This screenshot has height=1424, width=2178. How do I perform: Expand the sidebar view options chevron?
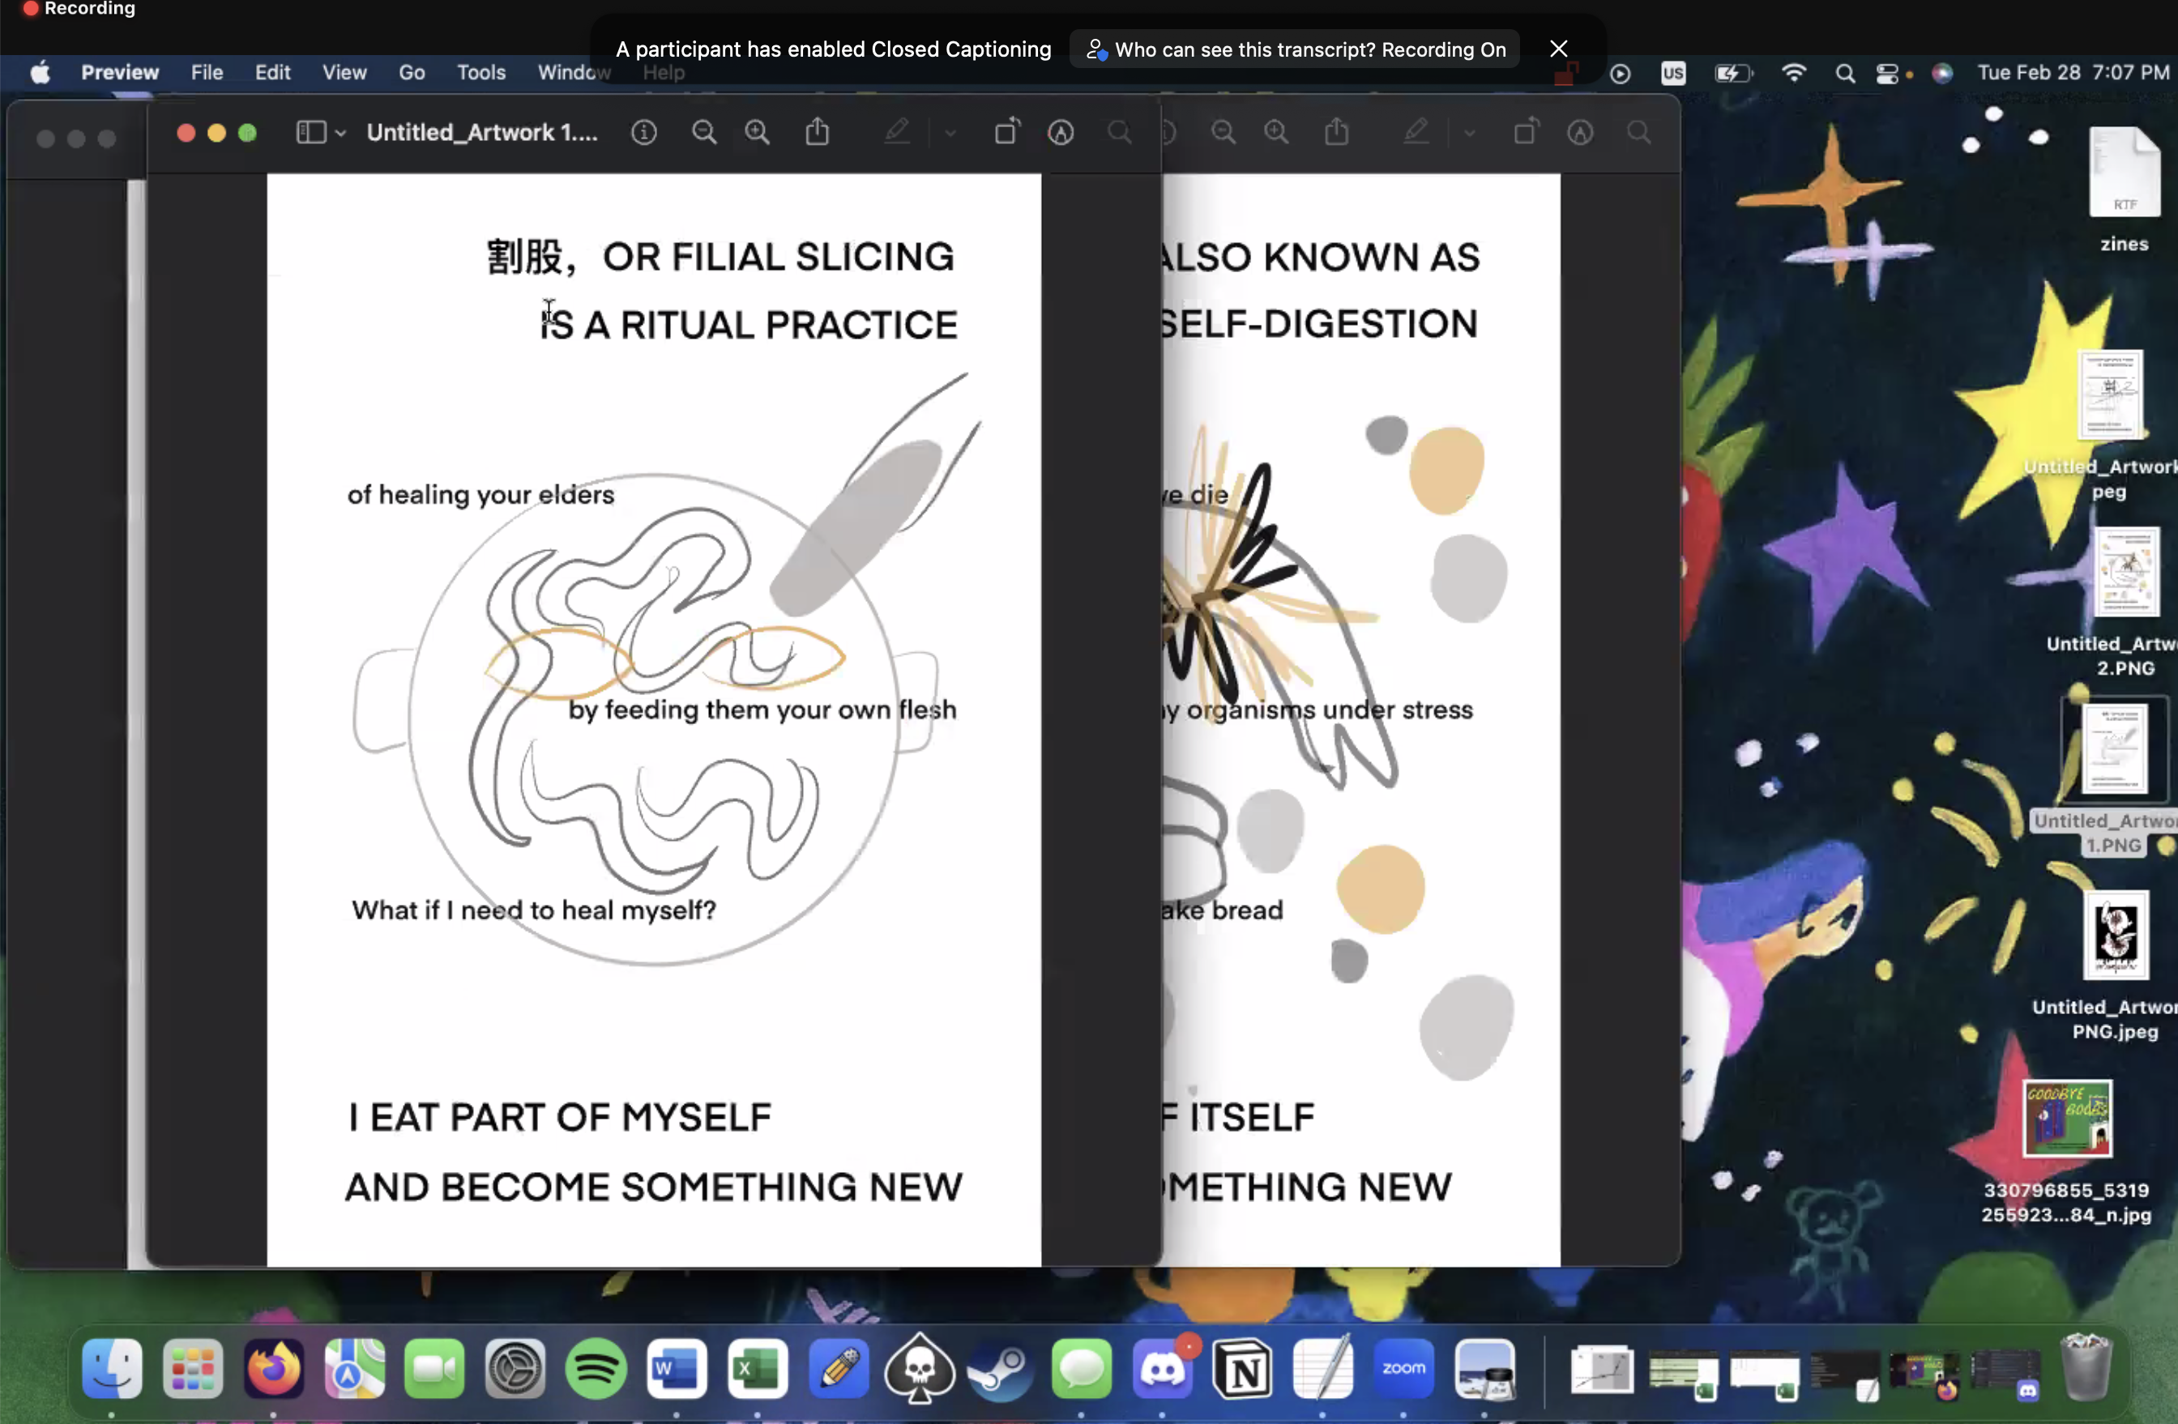pyautogui.click(x=340, y=134)
